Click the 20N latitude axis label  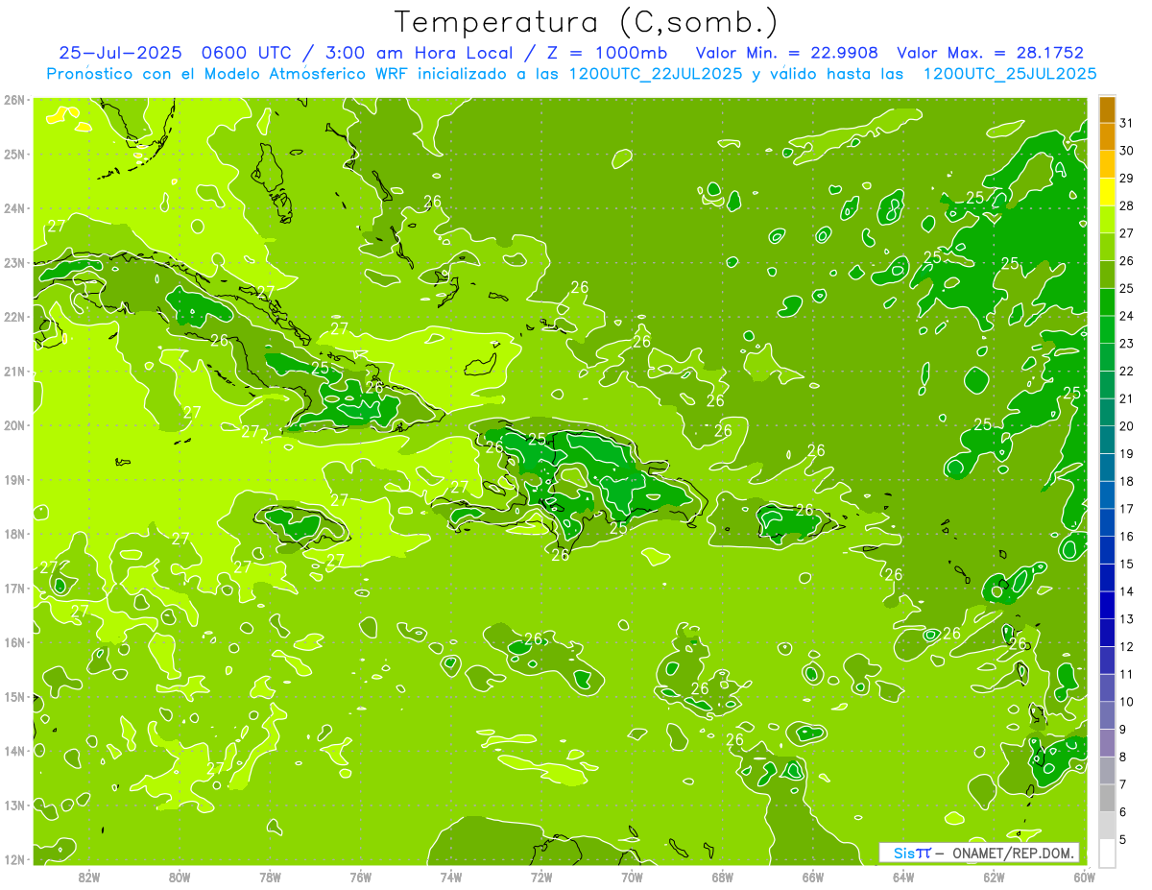point(13,425)
